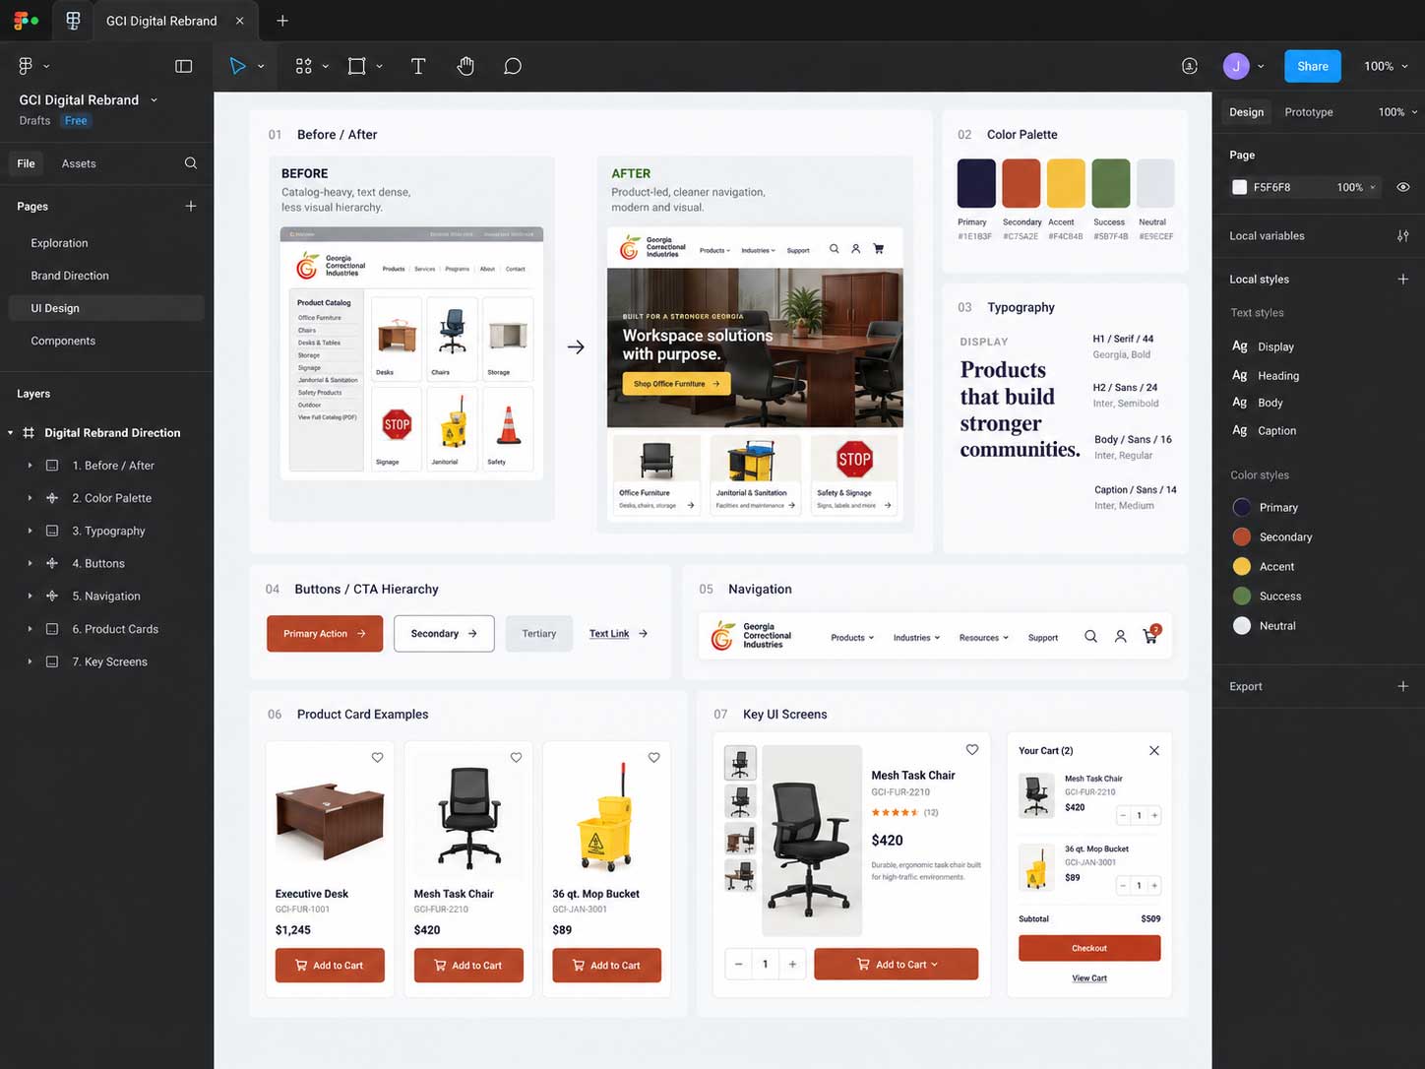This screenshot has width=1425, height=1069.
Task: Add an export setting
Action: point(1403,686)
